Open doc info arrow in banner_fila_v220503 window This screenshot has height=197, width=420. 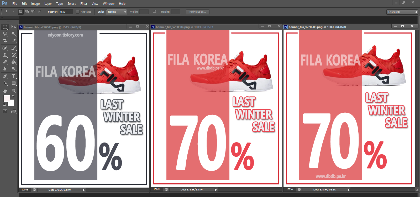[x=84, y=190]
